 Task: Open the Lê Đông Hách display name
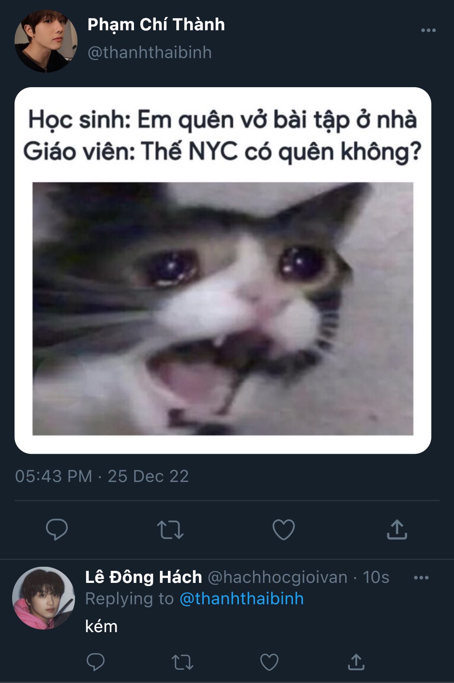point(143,577)
